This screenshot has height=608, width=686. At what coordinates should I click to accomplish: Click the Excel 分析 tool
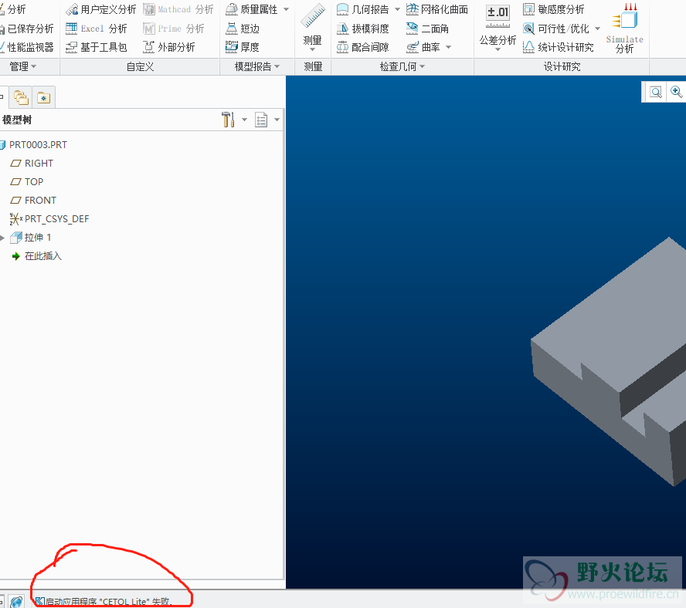[x=97, y=29]
